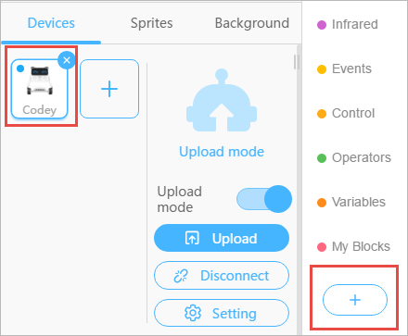
Task: Remove Codey device with the X icon
Action: (x=67, y=60)
